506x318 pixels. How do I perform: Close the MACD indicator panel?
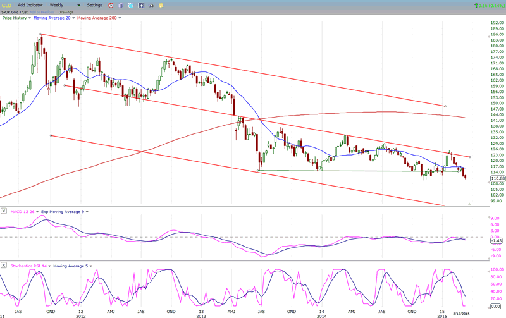pos(4,211)
